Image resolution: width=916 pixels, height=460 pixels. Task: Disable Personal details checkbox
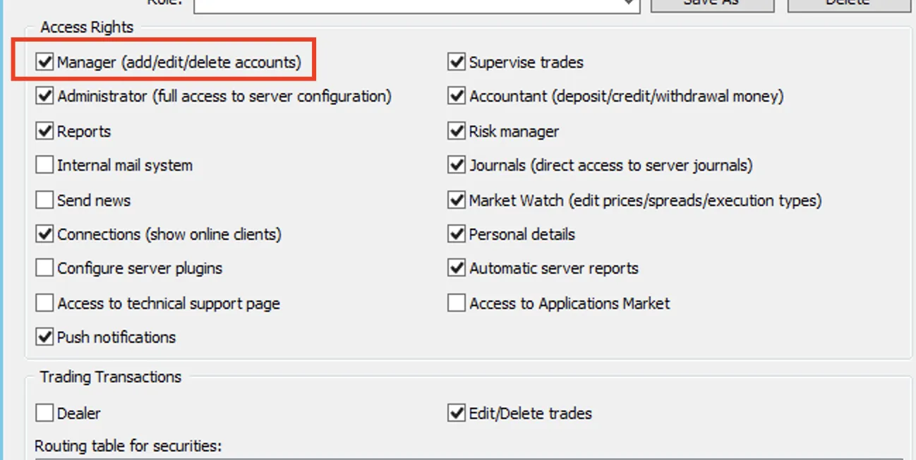tap(457, 234)
